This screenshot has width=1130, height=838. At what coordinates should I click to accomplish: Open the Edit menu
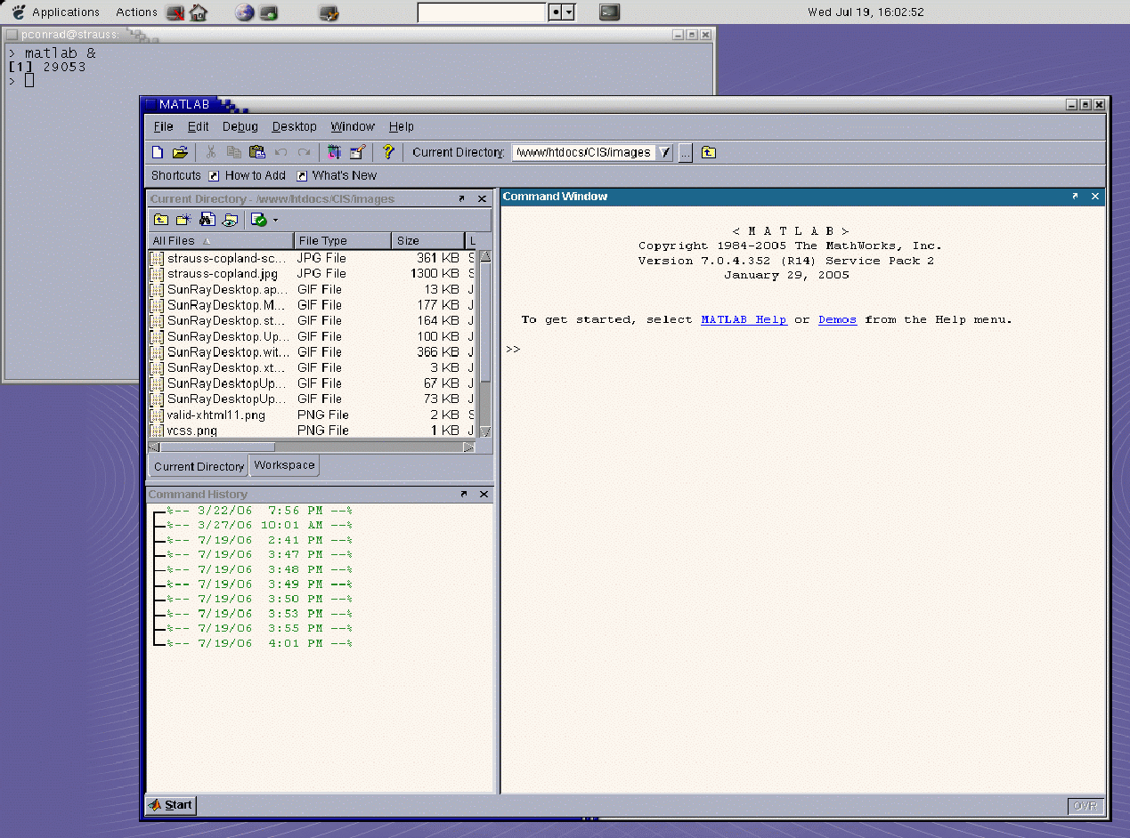click(198, 126)
